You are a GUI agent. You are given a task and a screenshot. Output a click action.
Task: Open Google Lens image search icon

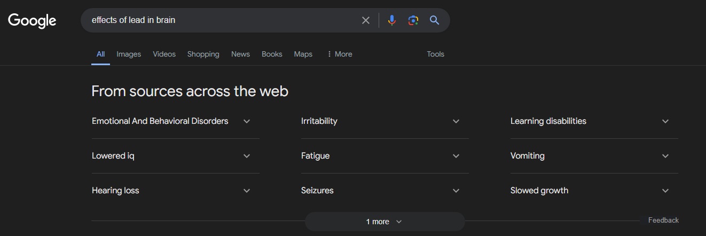[413, 20]
